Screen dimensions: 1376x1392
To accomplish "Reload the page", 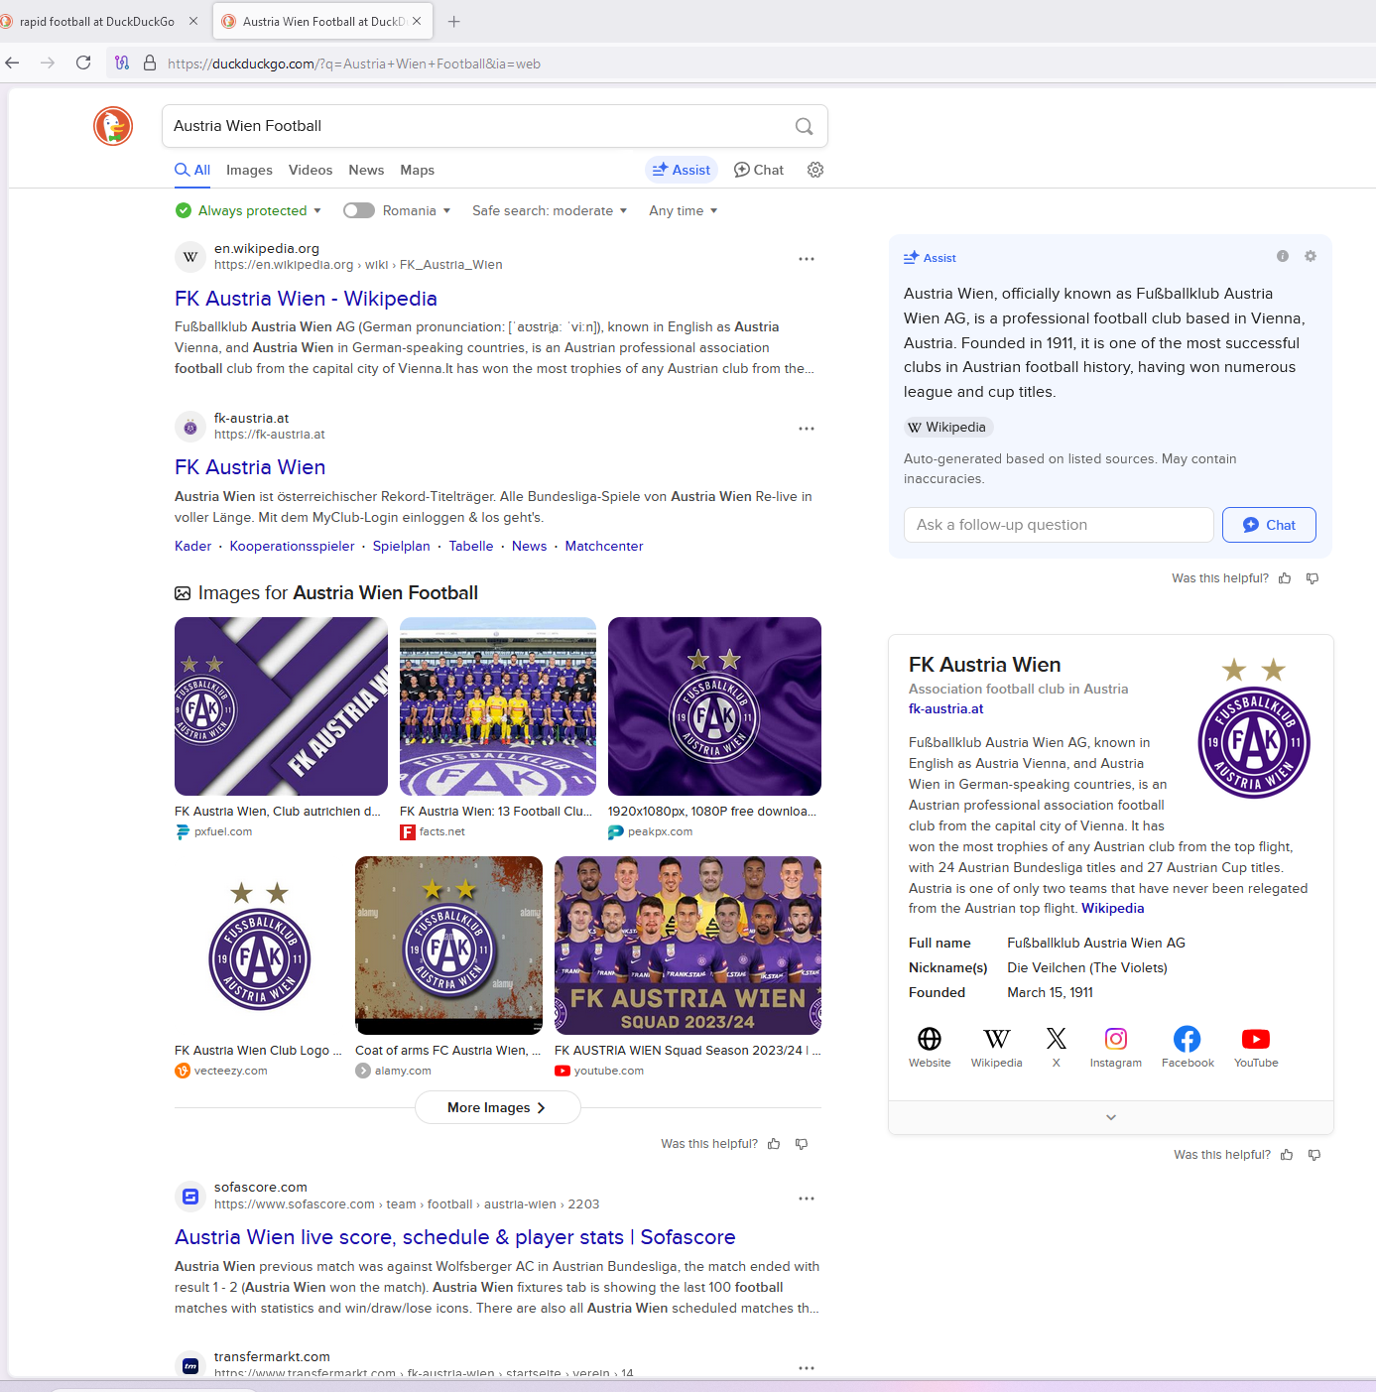I will tap(83, 63).
